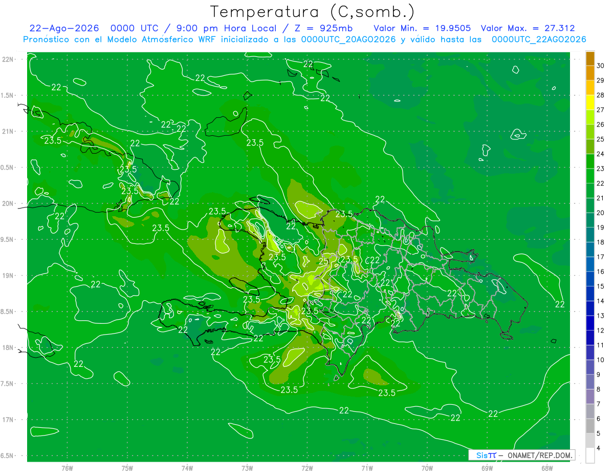The height and width of the screenshot is (475, 614).
Task: Click the "17N" latitude axis label
Action: pos(8,420)
